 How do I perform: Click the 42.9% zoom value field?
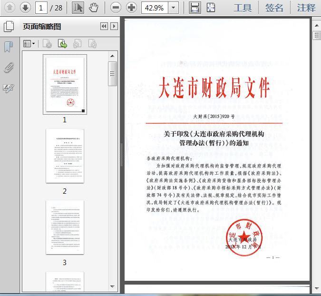coord(155,8)
